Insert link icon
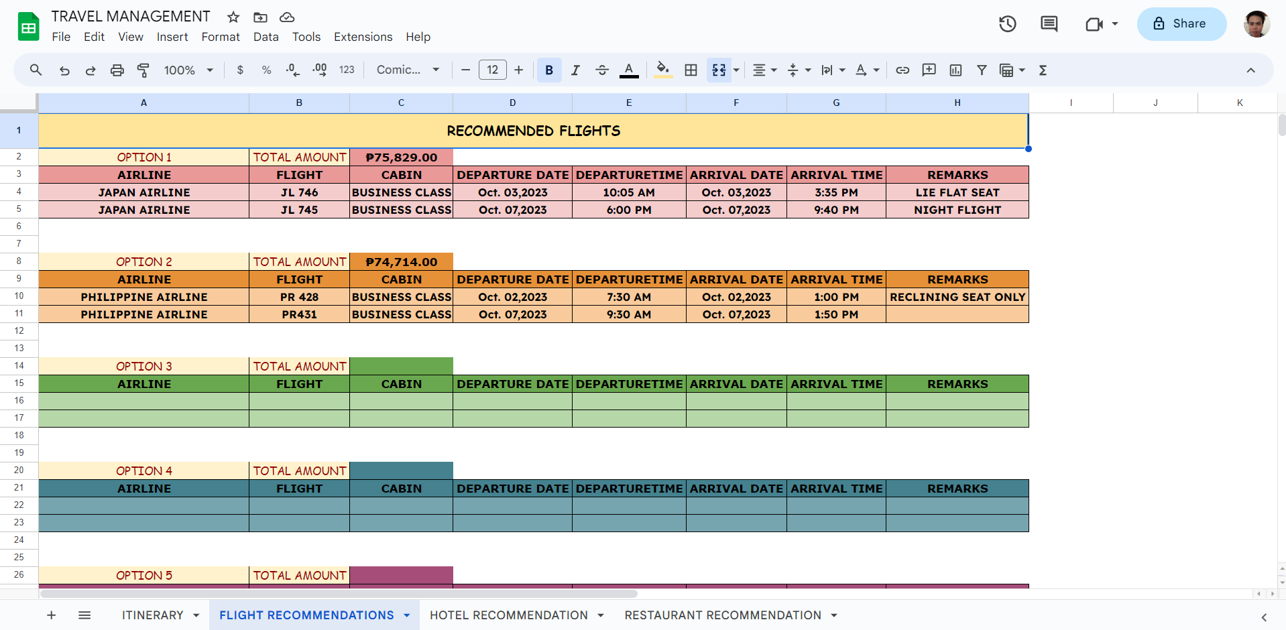 [902, 70]
